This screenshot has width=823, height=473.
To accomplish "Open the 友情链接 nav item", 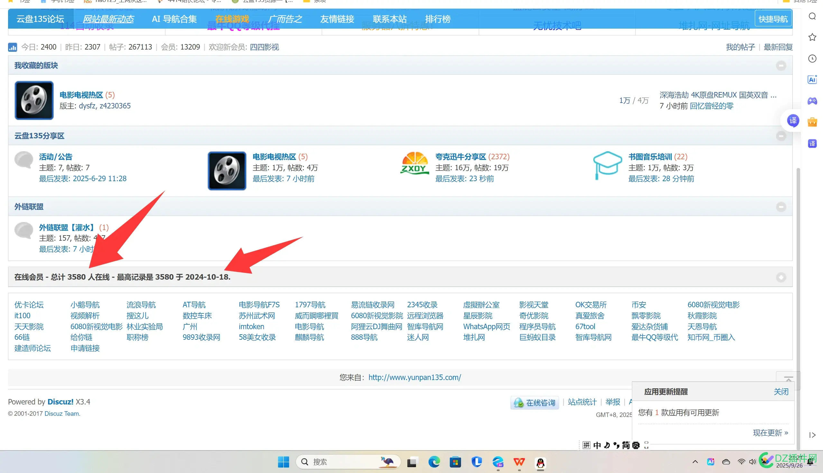I will point(337,19).
